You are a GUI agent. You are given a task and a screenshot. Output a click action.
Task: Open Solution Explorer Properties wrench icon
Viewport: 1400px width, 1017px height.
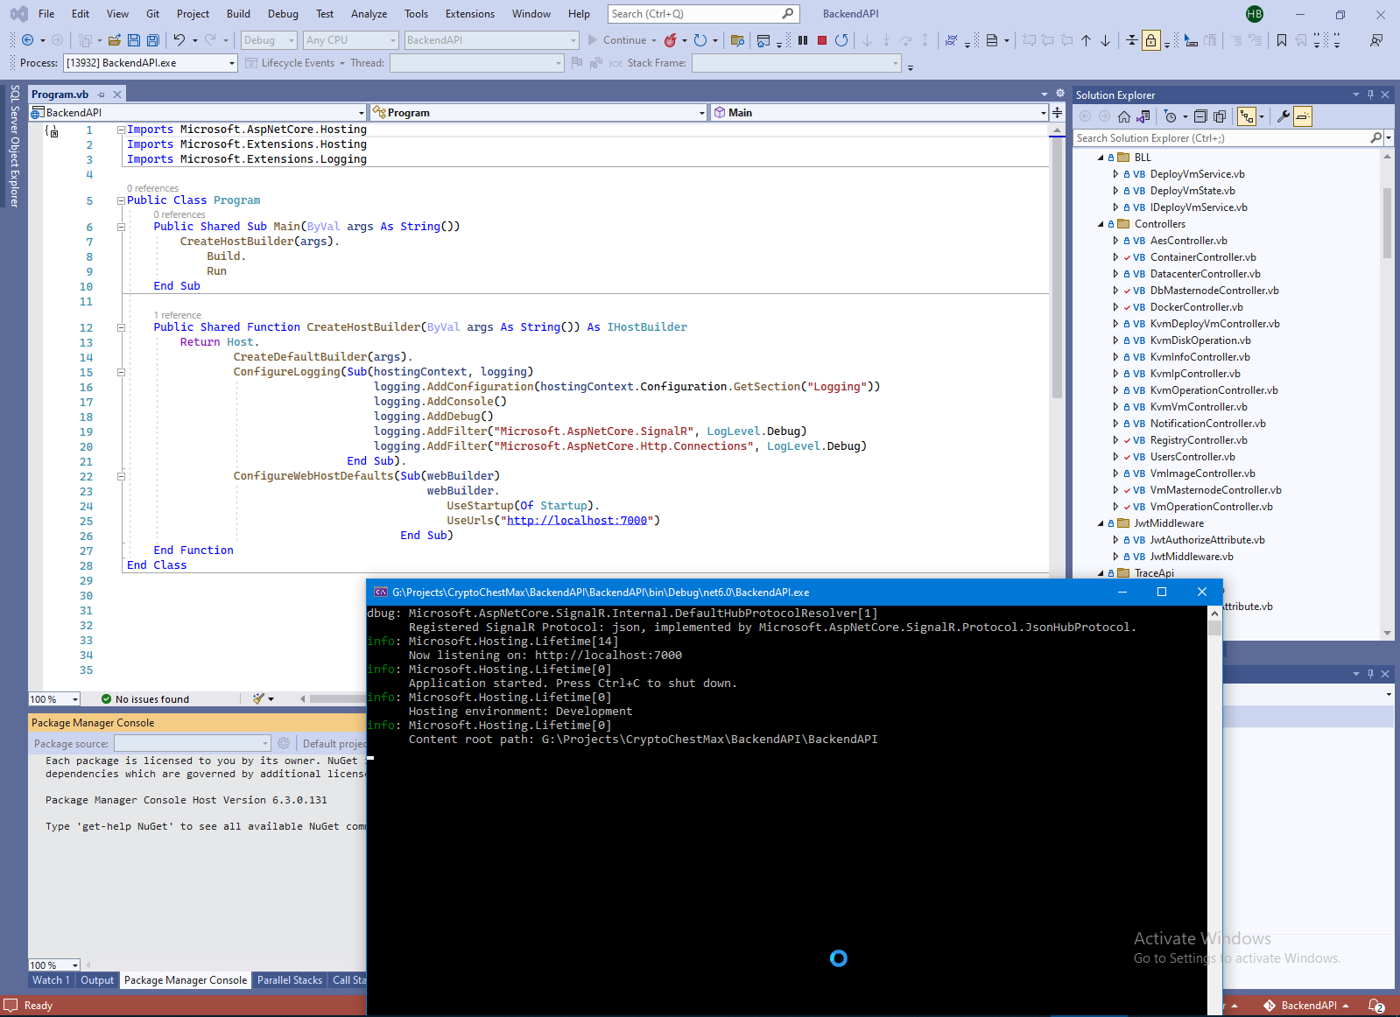click(1283, 116)
